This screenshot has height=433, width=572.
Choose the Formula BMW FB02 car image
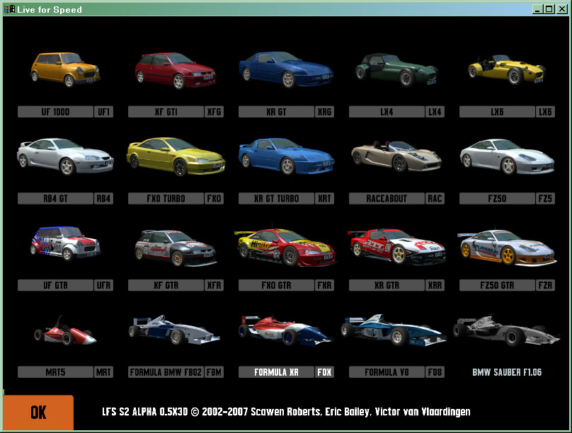pyautogui.click(x=174, y=330)
